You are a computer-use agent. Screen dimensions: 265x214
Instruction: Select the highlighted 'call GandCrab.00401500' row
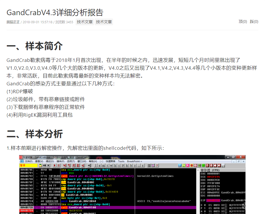[x=108, y=207]
